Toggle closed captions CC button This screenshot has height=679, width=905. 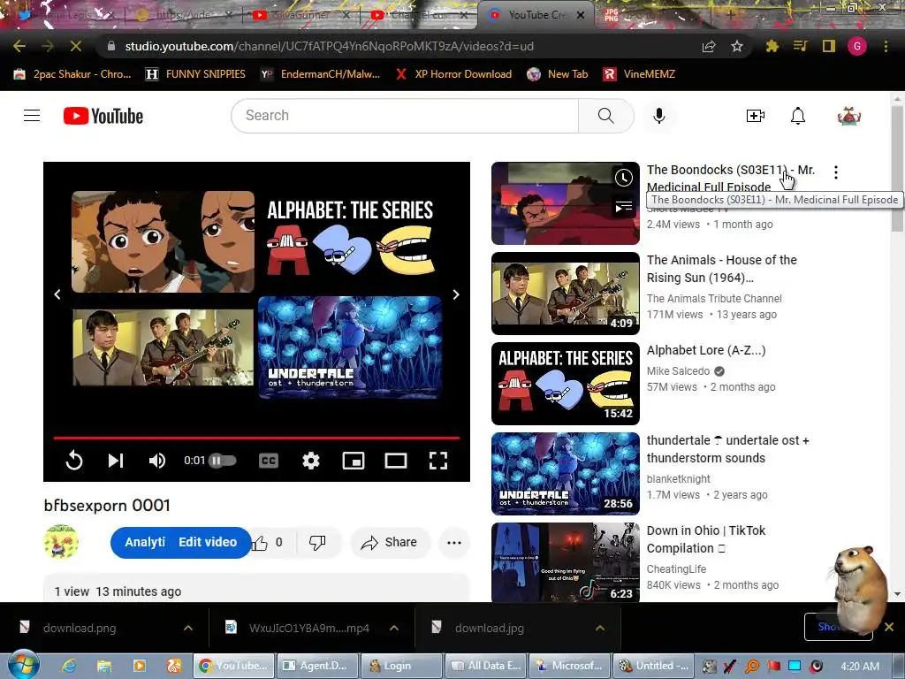click(269, 460)
